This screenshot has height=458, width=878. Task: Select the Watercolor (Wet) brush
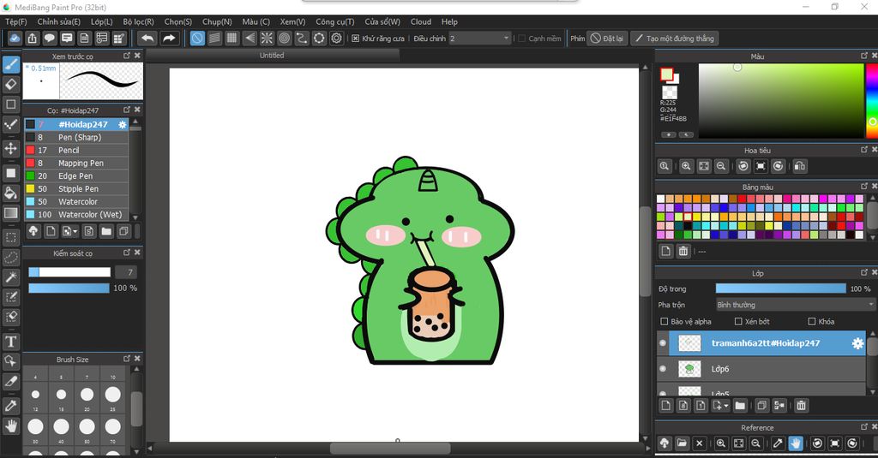76,214
